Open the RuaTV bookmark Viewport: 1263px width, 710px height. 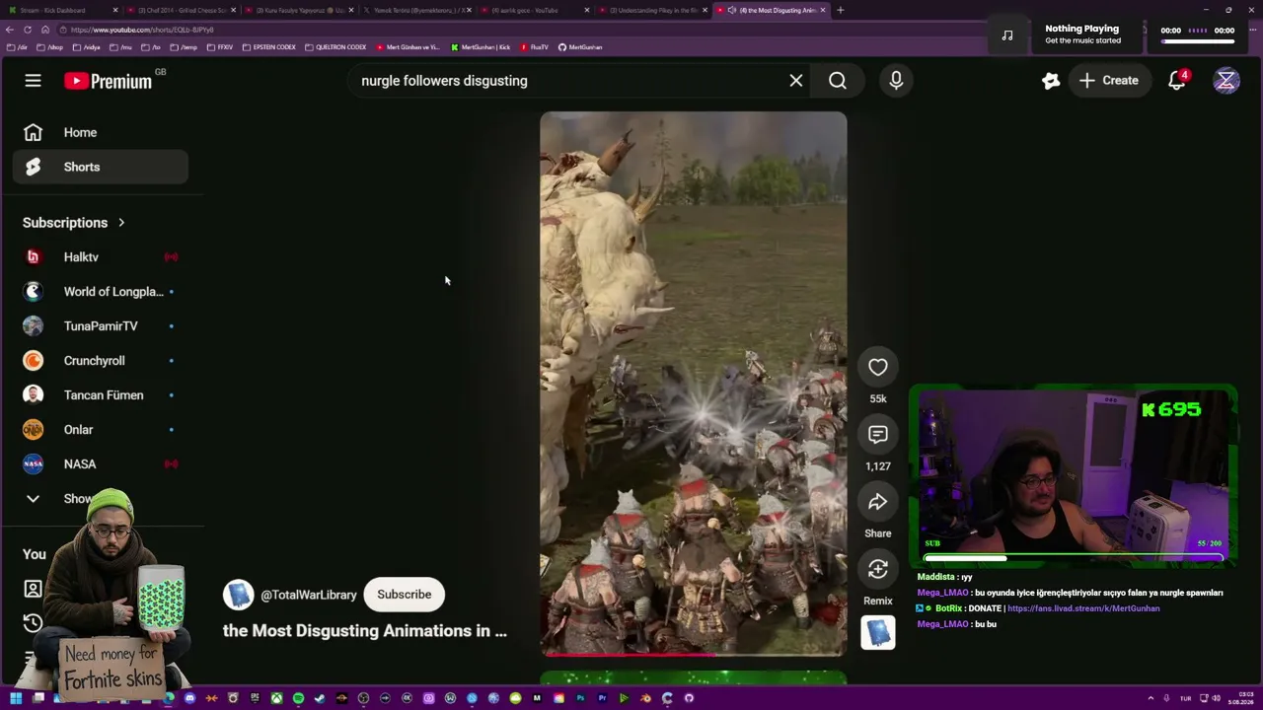(534, 47)
